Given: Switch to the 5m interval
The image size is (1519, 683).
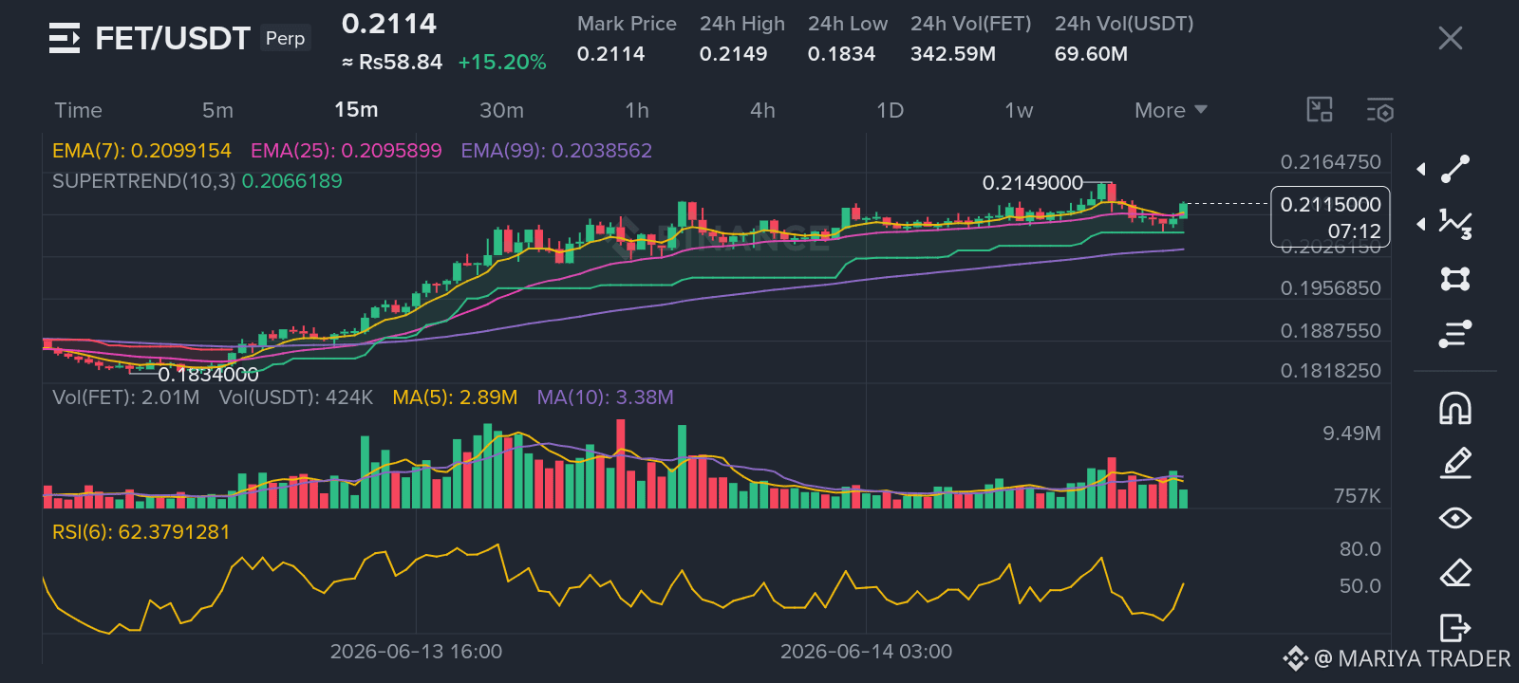Looking at the screenshot, I should 217,110.
